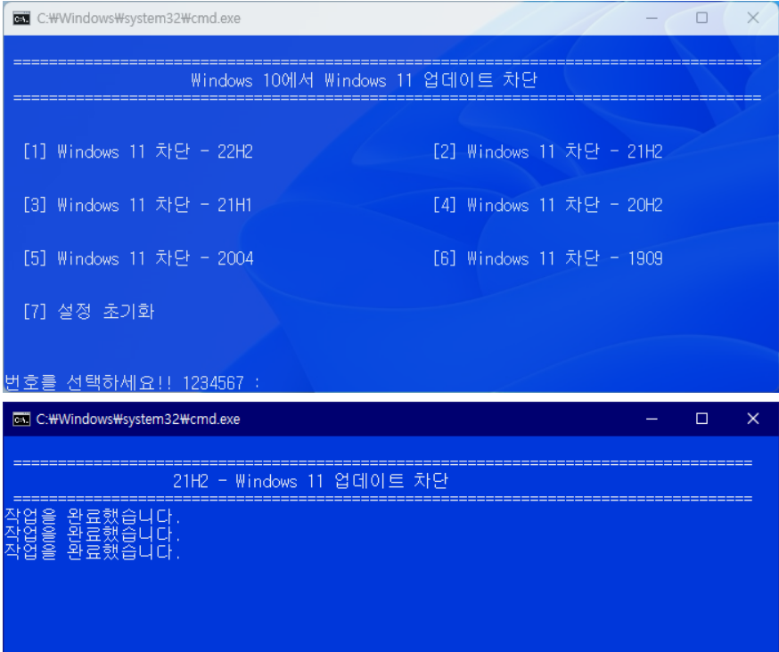Click the prompt '번호를 선택하세요!! 1234567 :'
The image size is (779, 652).
click(132, 382)
